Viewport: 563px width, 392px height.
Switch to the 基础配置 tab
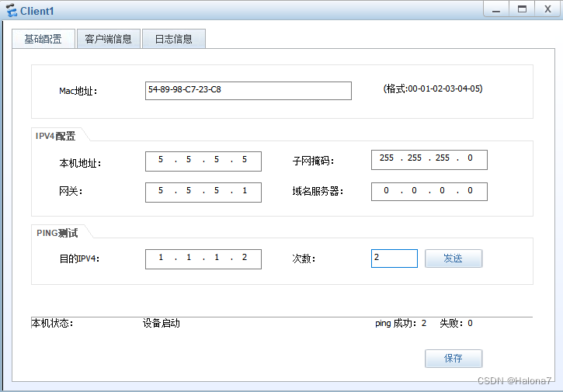43,38
